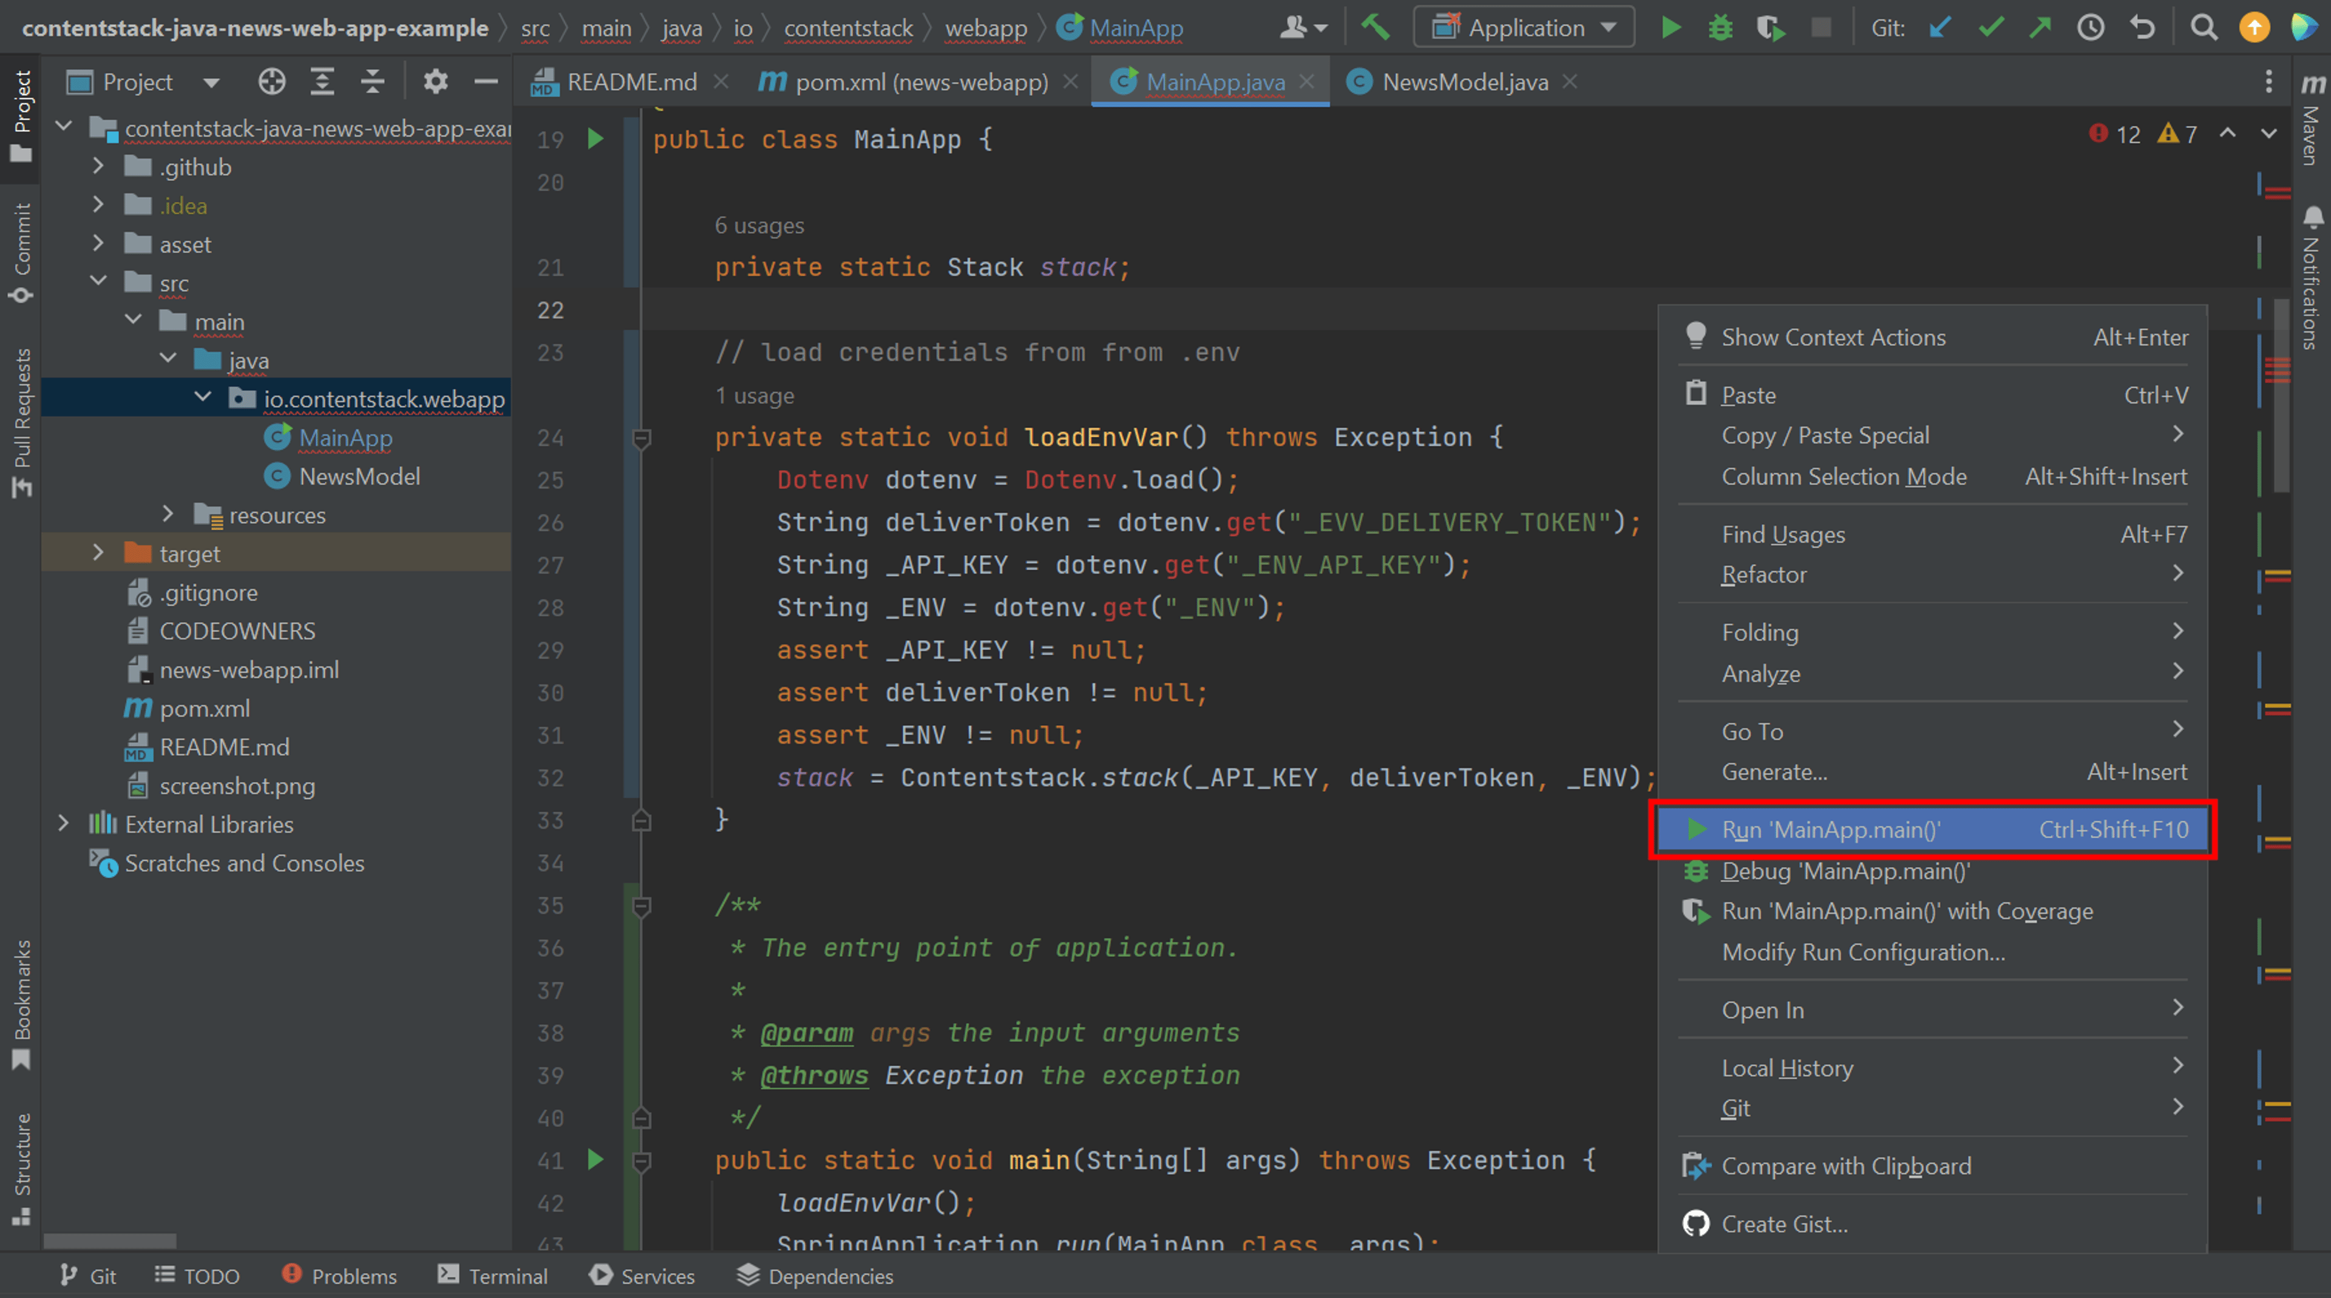The width and height of the screenshot is (2331, 1298).
Task: Select Debug 'MainApp.main()' menu item
Action: 1933,871
